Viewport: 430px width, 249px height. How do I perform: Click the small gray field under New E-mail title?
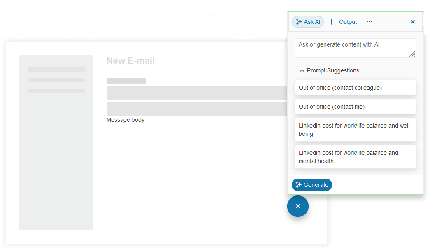pos(126,81)
